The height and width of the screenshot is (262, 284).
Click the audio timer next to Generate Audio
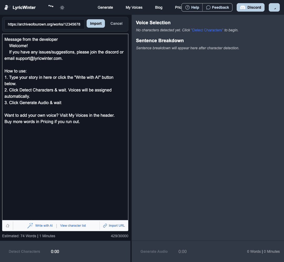click(182, 251)
